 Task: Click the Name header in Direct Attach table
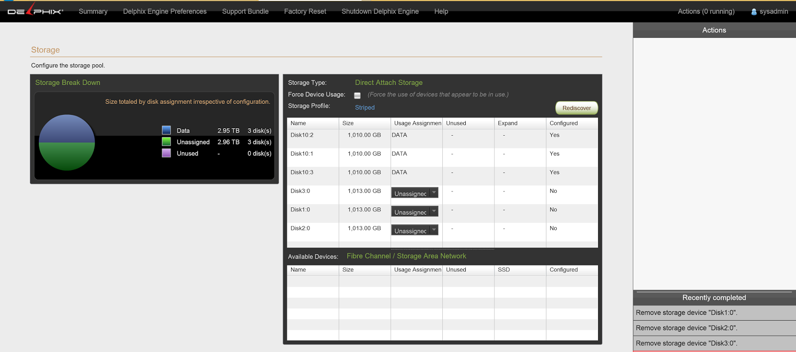click(312, 123)
